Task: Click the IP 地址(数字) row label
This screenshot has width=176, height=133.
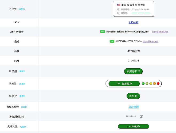Action: (17, 117)
